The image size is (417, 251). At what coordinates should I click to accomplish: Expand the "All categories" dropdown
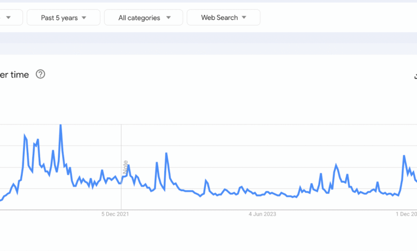click(x=144, y=18)
